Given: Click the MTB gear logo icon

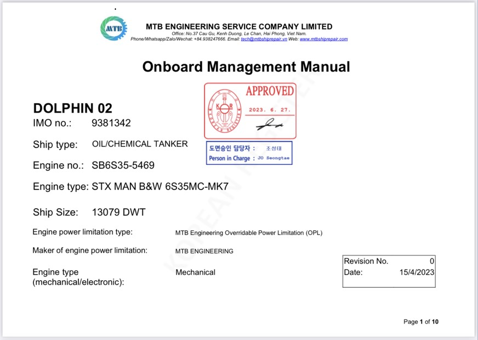Looking at the screenshot, I should point(113,29).
